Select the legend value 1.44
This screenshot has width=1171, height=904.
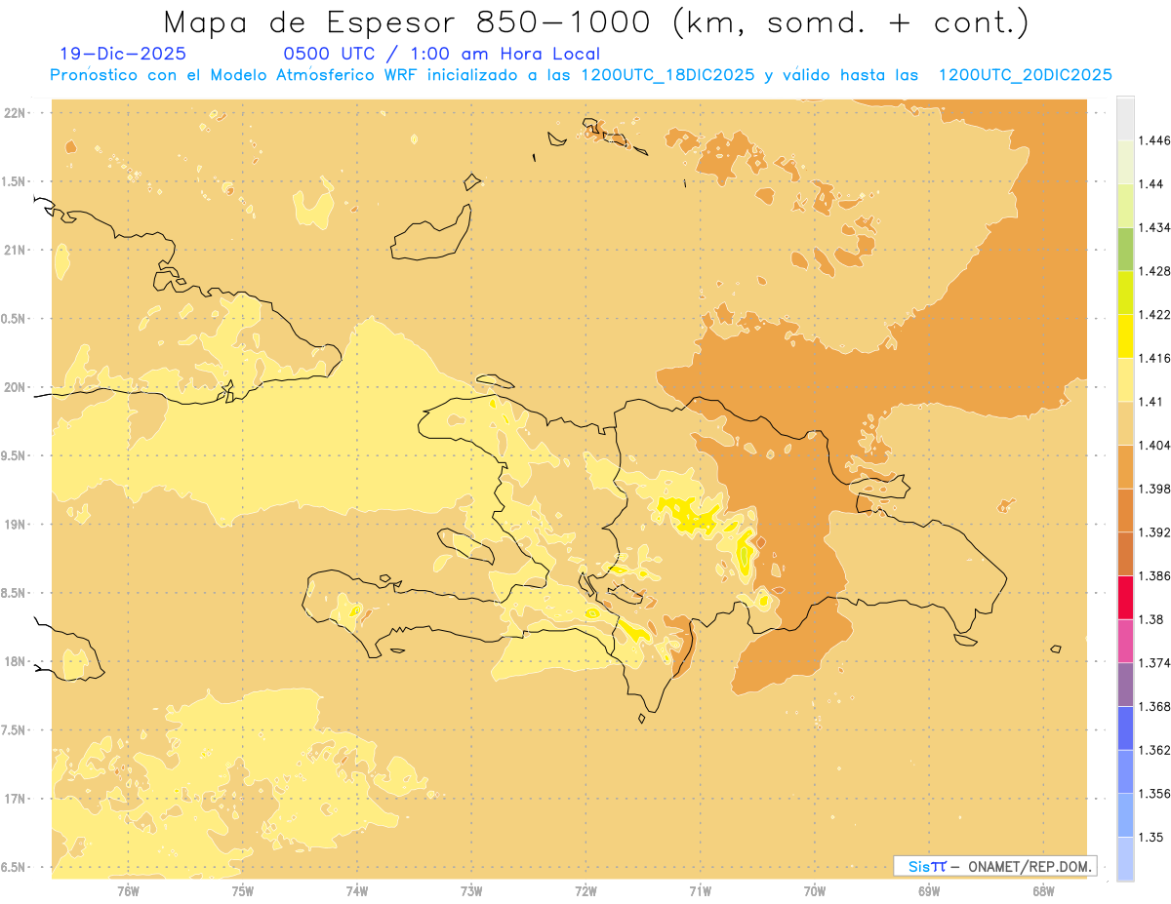click(x=1151, y=184)
